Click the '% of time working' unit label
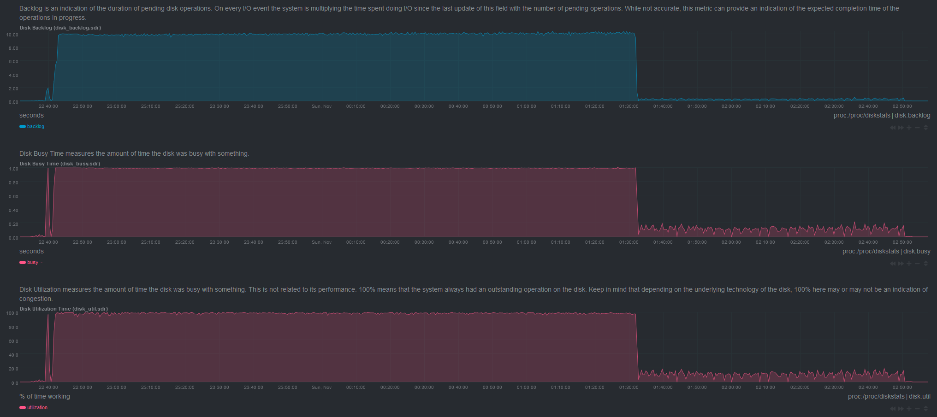 pyautogui.click(x=45, y=396)
